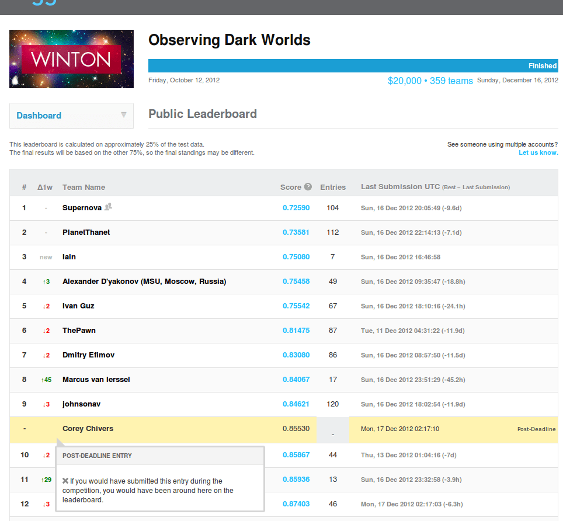The height and width of the screenshot is (521, 563).
Task: Select team Iain in leaderboard
Action: point(69,256)
